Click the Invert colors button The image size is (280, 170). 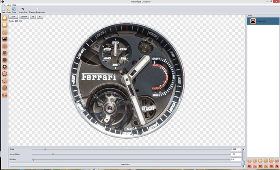(125, 164)
